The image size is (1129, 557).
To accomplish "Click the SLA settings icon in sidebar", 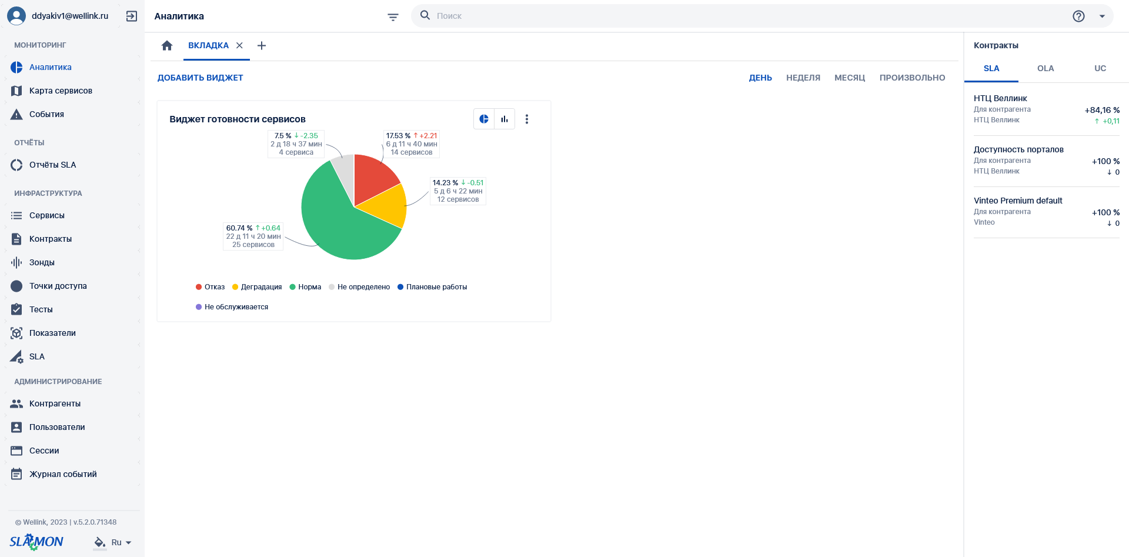I will click(16, 356).
